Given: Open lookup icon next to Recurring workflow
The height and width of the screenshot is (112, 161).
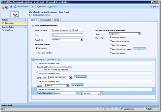Looking at the screenshot, I should (x=102, y=93).
